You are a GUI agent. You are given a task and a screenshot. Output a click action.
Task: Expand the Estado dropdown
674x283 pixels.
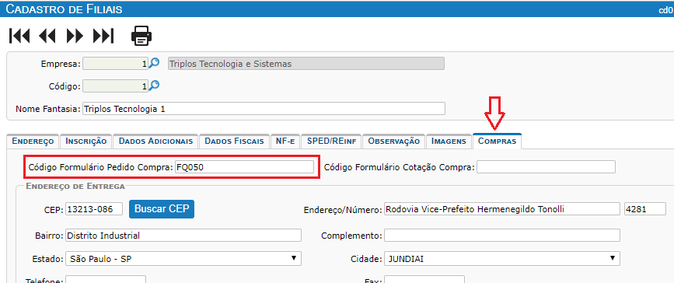(x=183, y=258)
